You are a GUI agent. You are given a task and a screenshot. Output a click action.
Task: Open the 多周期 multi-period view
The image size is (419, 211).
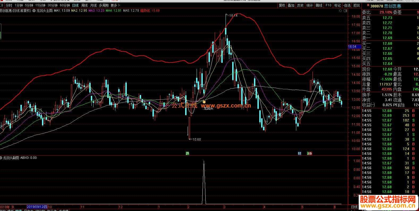(104, 5)
